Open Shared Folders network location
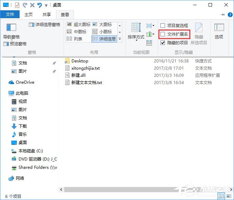Image resolution: width=234 pixels, height=200 pixels. (x=34, y=167)
